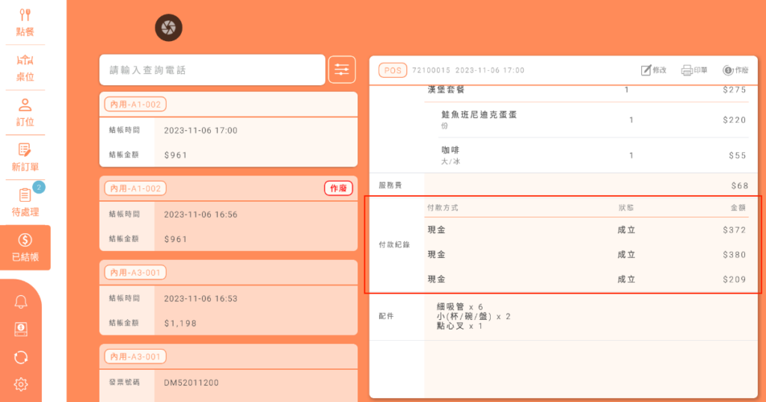Open the 點餐 ordering tab
Image resolution: width=766 pixels, height=402 pixels.
tap(25, 22)
